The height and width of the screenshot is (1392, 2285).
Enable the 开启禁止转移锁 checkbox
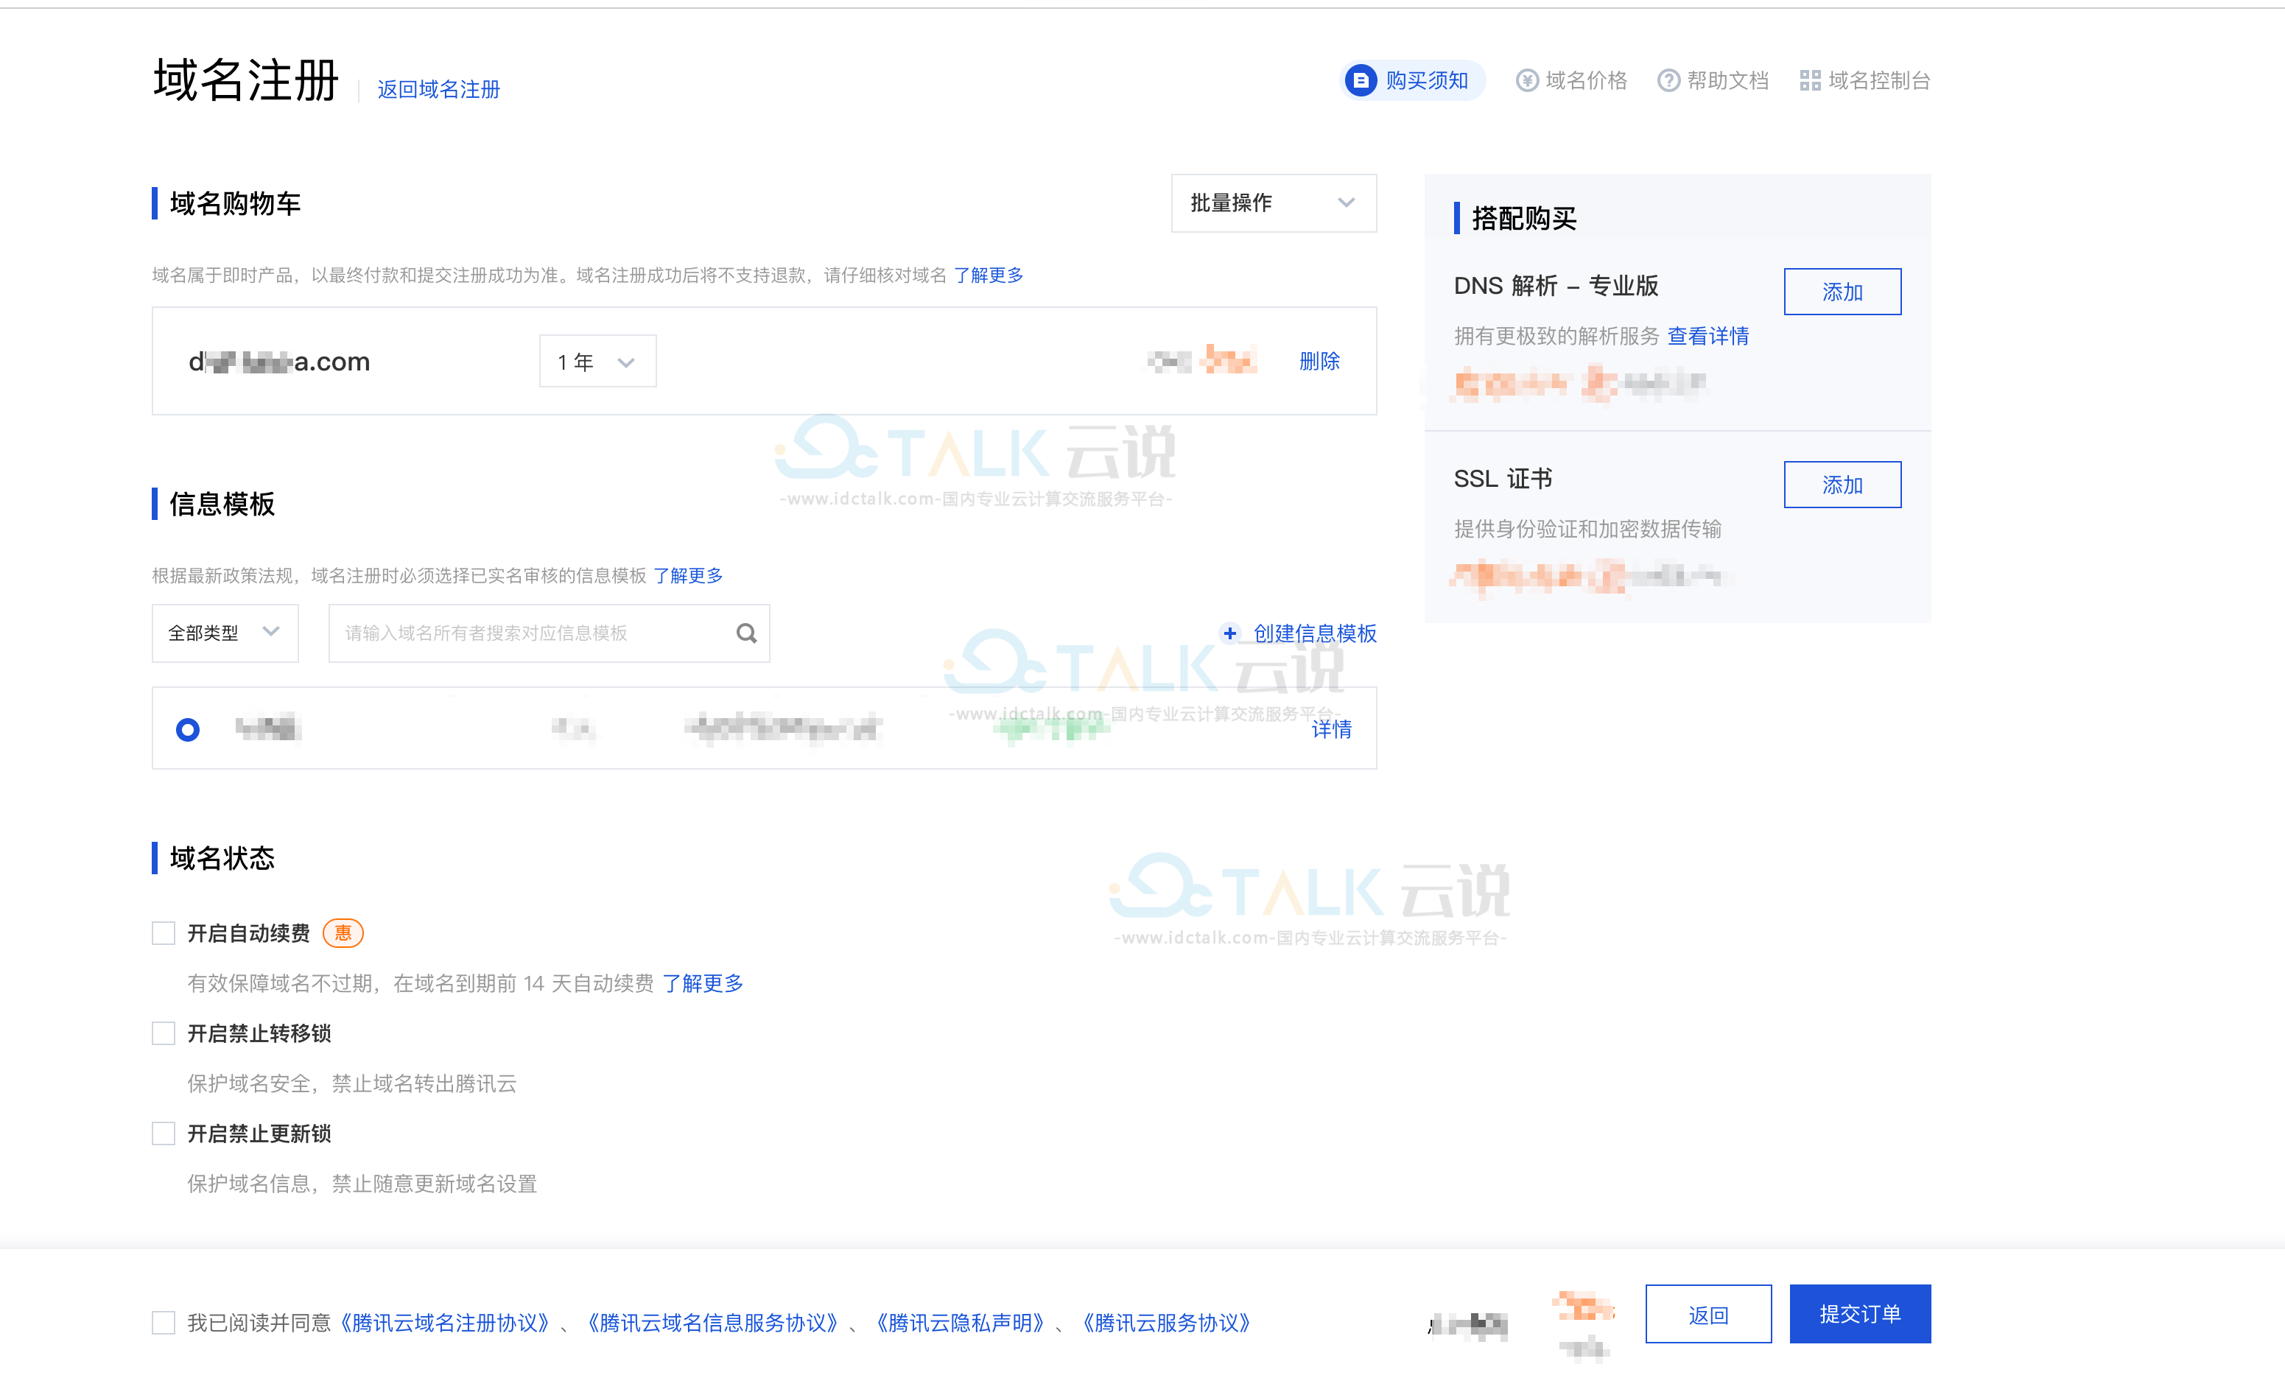pyautogui.click(x=164, y=1032)
